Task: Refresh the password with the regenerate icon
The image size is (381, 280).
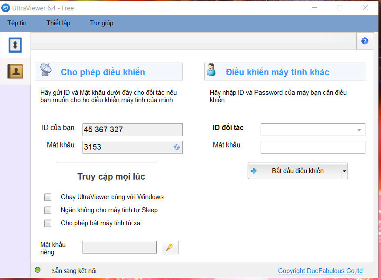Action: (x=177, y=147)
